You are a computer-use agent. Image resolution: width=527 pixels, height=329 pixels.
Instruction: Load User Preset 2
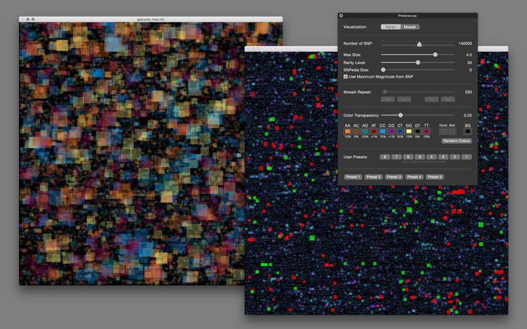(455, 157)
